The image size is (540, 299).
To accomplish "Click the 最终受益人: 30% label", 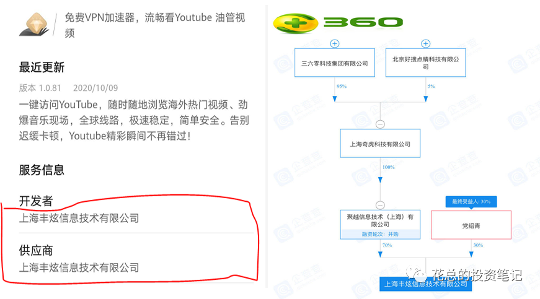I will [x=471, y=201].
